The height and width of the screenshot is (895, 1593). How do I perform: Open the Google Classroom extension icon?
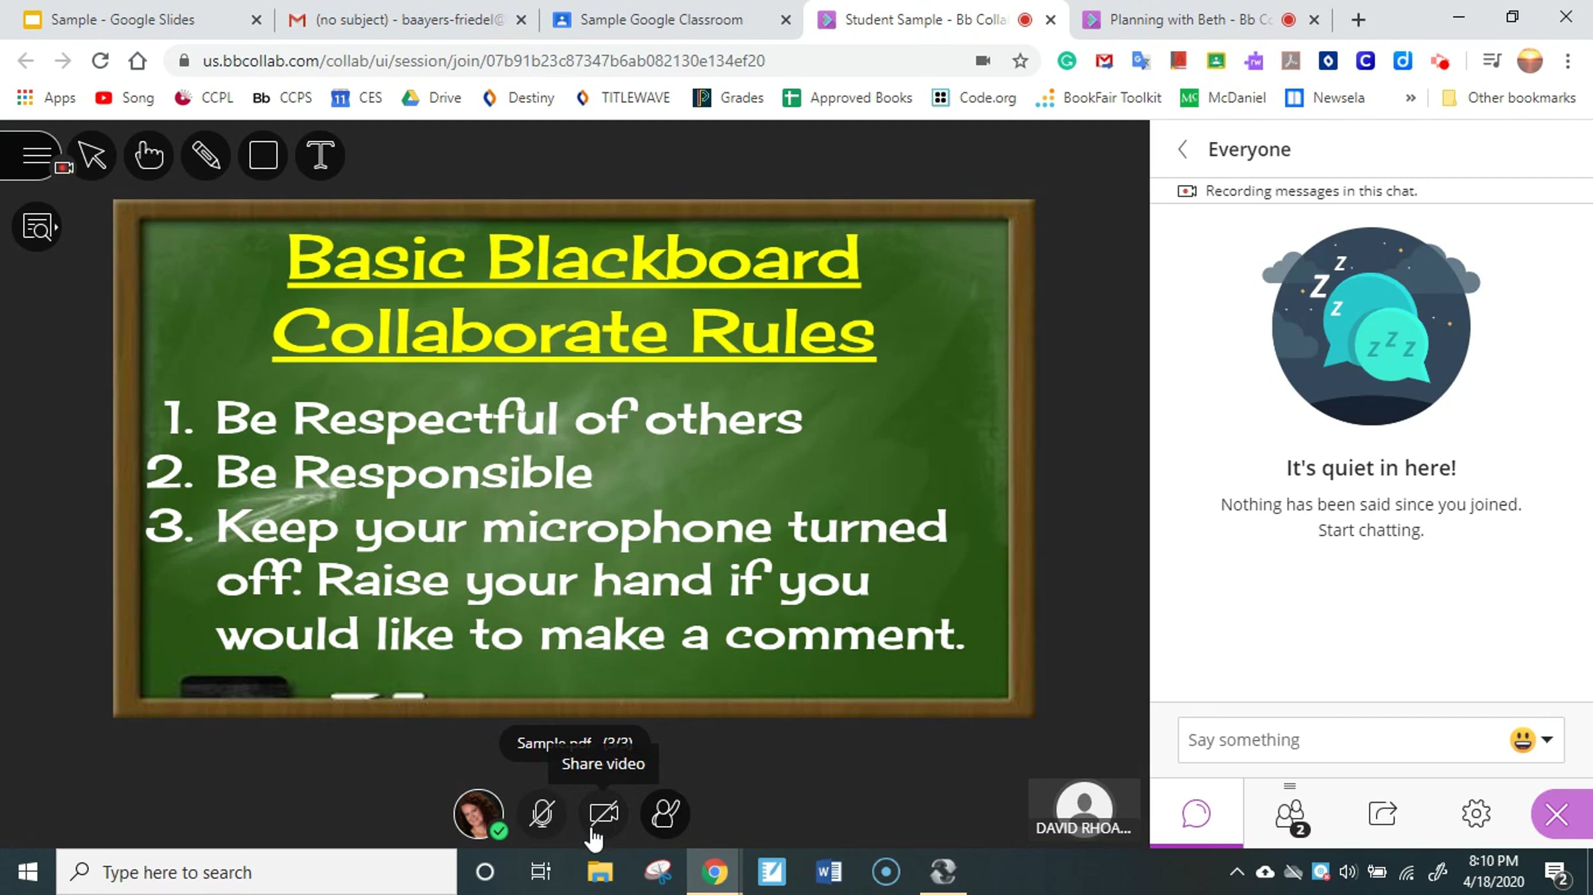(1216, 61)
